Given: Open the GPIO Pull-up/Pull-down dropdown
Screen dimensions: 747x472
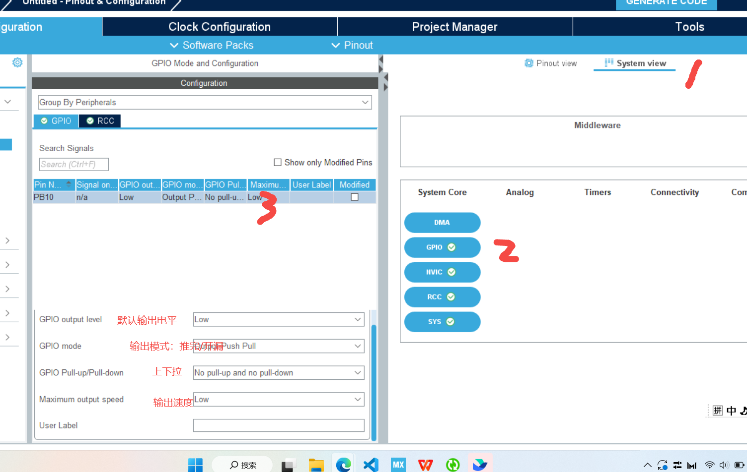Looking at the screenshot, I should click(279, 373).
